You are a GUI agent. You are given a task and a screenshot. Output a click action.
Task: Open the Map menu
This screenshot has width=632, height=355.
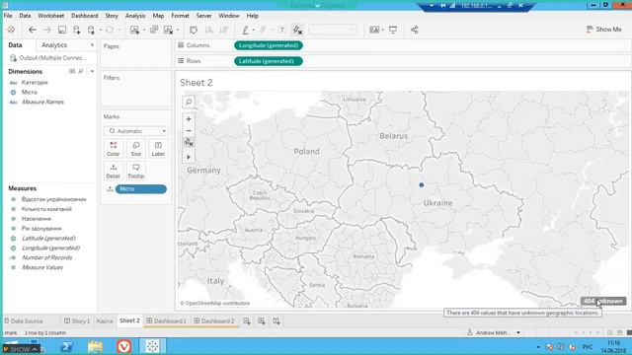pos(158,16)
